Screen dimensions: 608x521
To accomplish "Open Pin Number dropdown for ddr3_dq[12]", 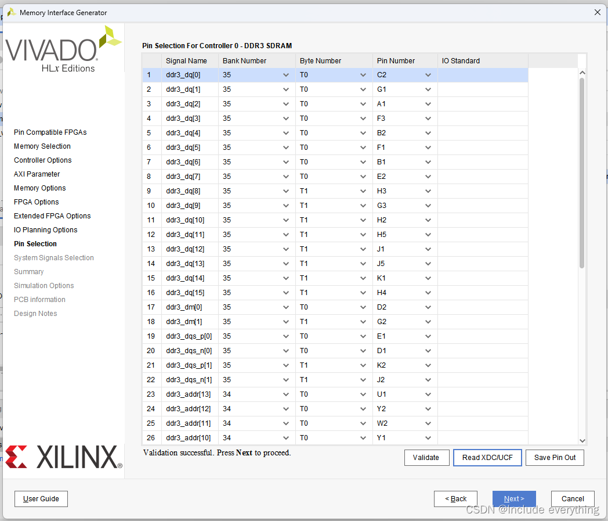I will (428, 249).
